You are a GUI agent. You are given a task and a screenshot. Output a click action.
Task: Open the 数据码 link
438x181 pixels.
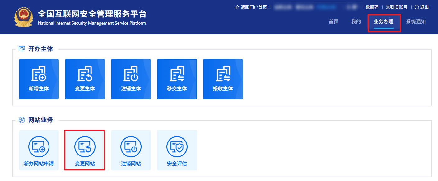pyautogui.click(x=372, y=7)
